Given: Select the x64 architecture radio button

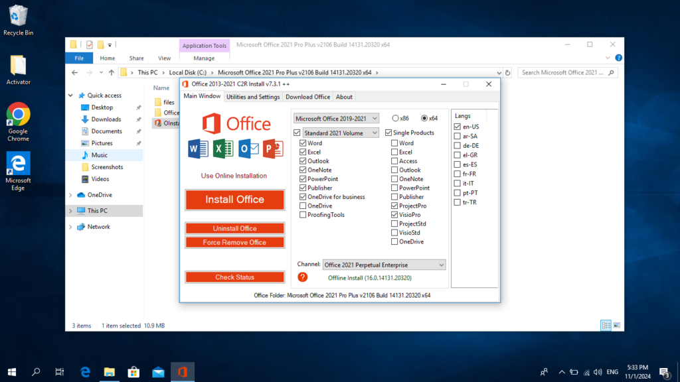Looking at the screenshot, I should point(424,118).
